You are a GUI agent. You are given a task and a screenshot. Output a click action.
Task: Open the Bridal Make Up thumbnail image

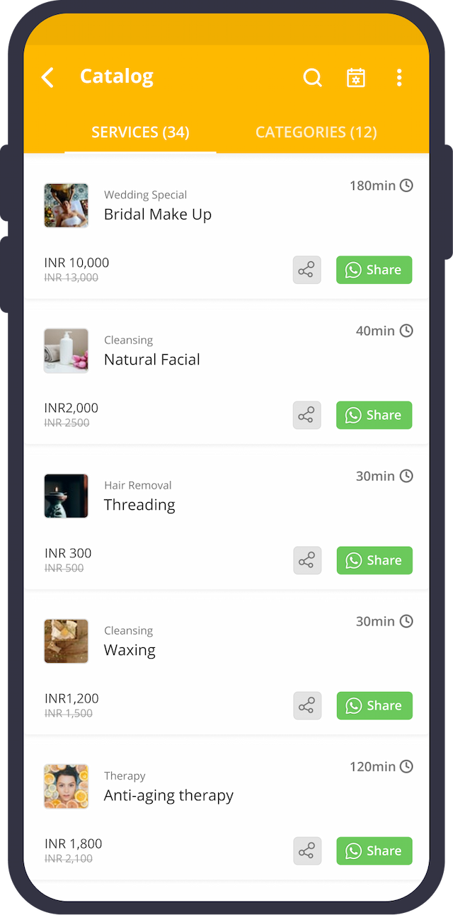pos(66,205)
